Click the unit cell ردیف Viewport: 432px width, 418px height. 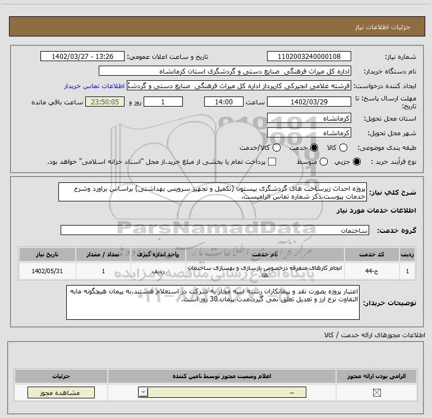click(x=158, y=271)
